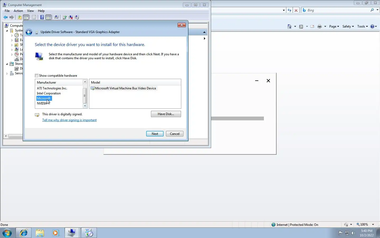Select NVIDIA in the manufacturer list

(x=42, y=103)
